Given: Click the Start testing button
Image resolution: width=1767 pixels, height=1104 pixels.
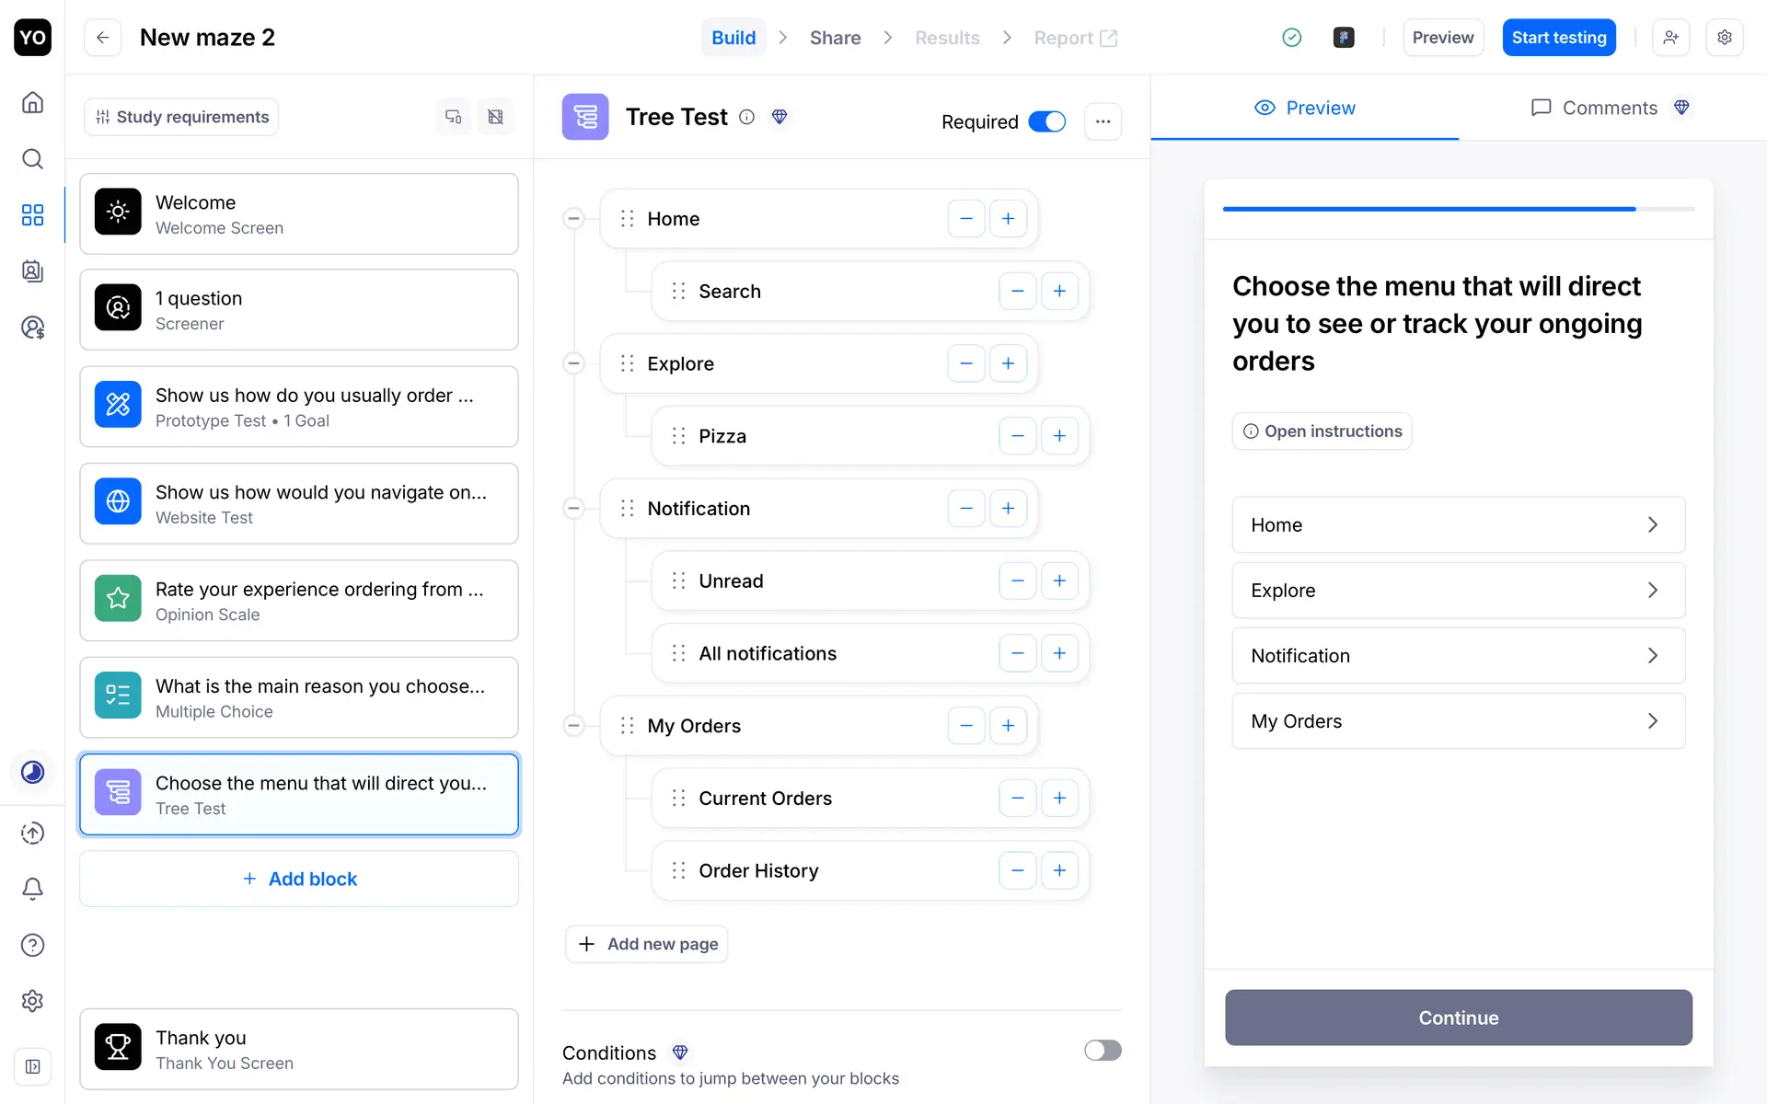Looking at the screenshot, I should 1558,38.
